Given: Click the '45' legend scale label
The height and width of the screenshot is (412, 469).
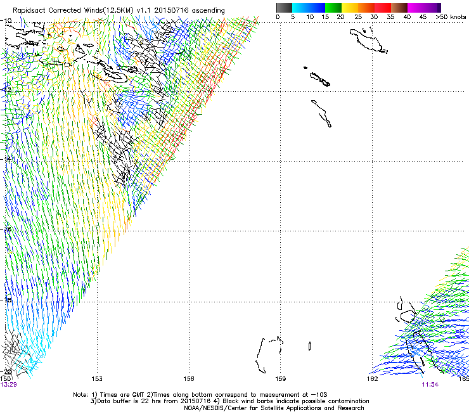Looking at the screenshot, I should [423, 17].
